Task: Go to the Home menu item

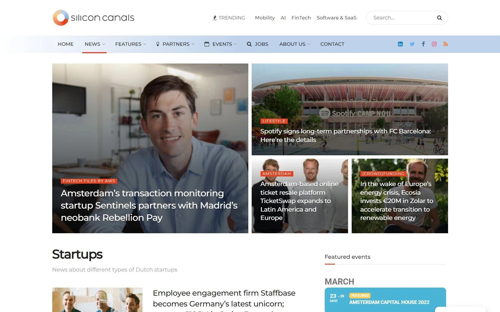Action: pos(66,44)
